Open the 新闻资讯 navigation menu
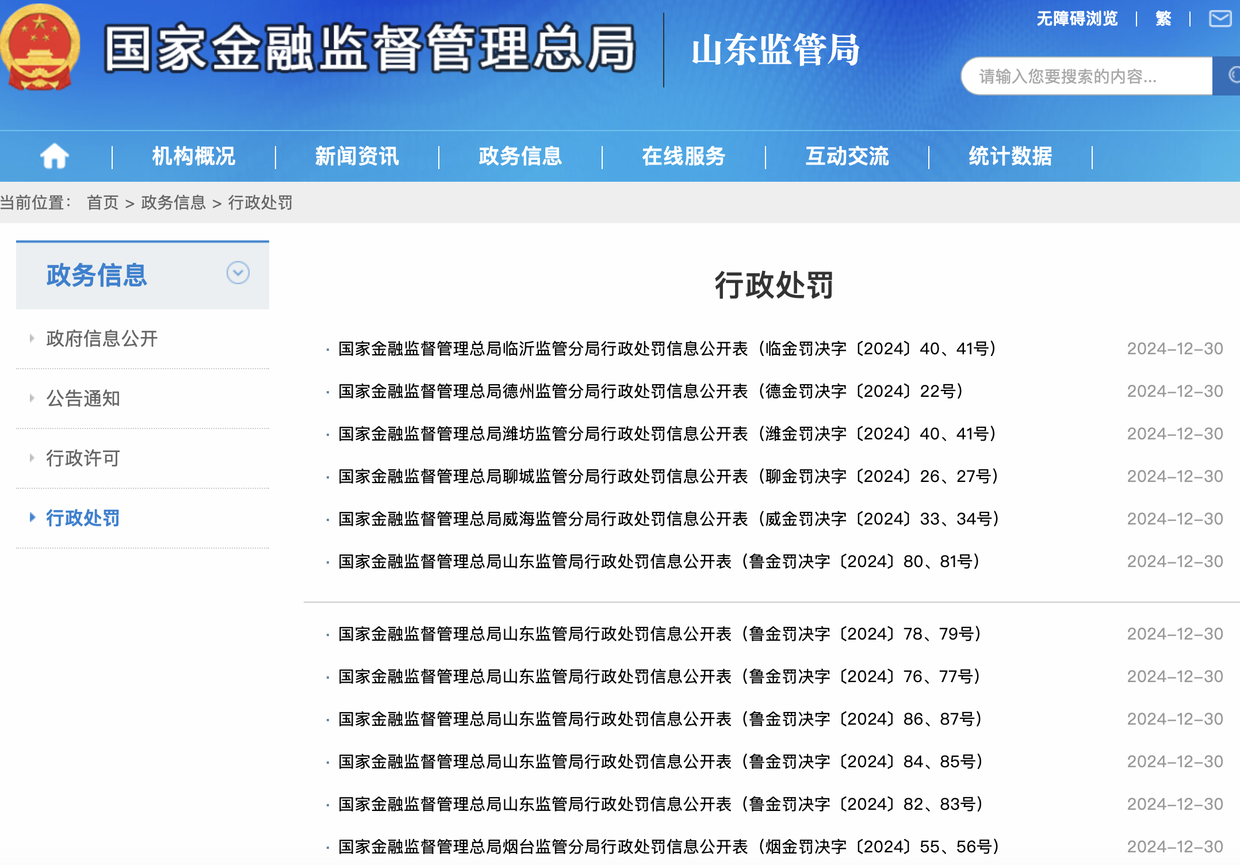 pyautogui.click(x=357, y=156)
